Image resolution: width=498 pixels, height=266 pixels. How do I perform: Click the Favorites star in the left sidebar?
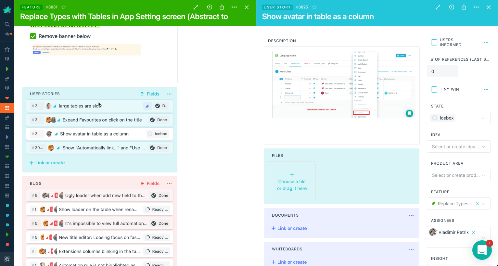point(7,49)
